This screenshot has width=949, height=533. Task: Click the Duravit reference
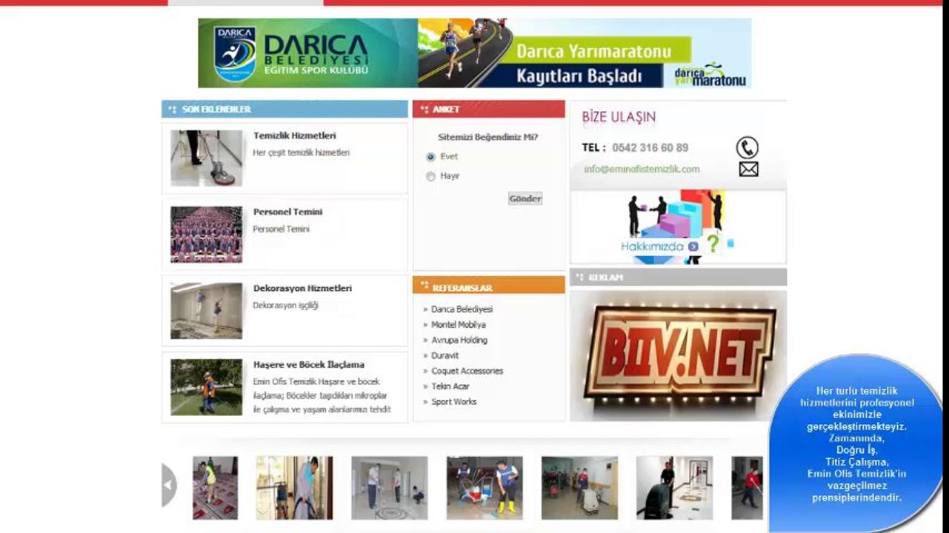pos(445,356)
